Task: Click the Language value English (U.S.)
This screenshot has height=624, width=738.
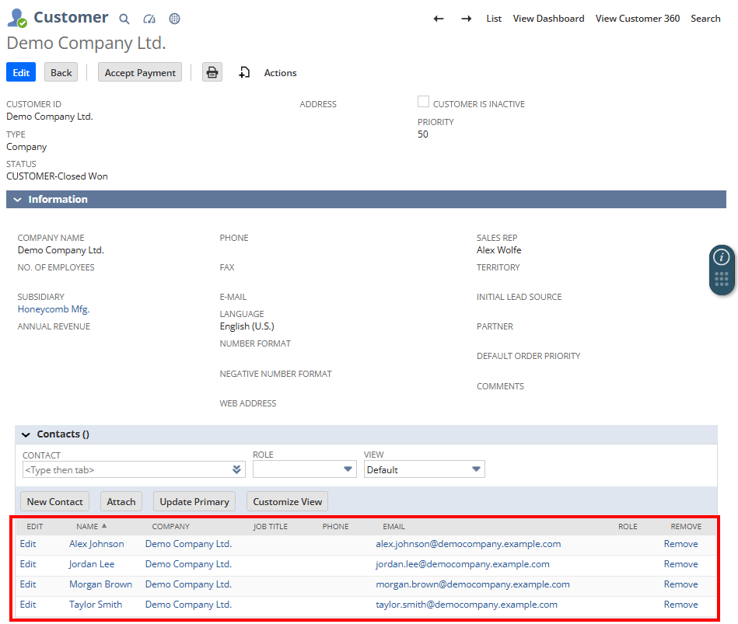Action: tap(247, 326)
